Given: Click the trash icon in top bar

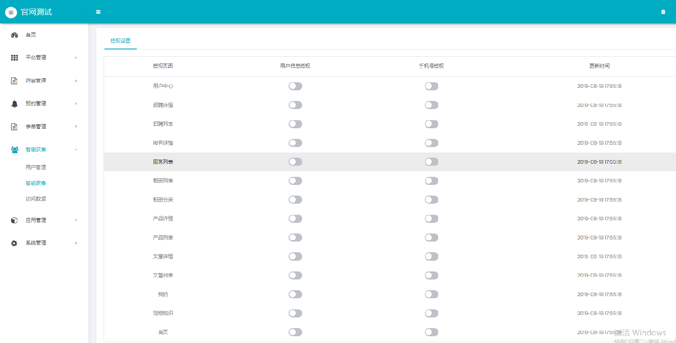Looking at the screenshot, I should 663,12.
